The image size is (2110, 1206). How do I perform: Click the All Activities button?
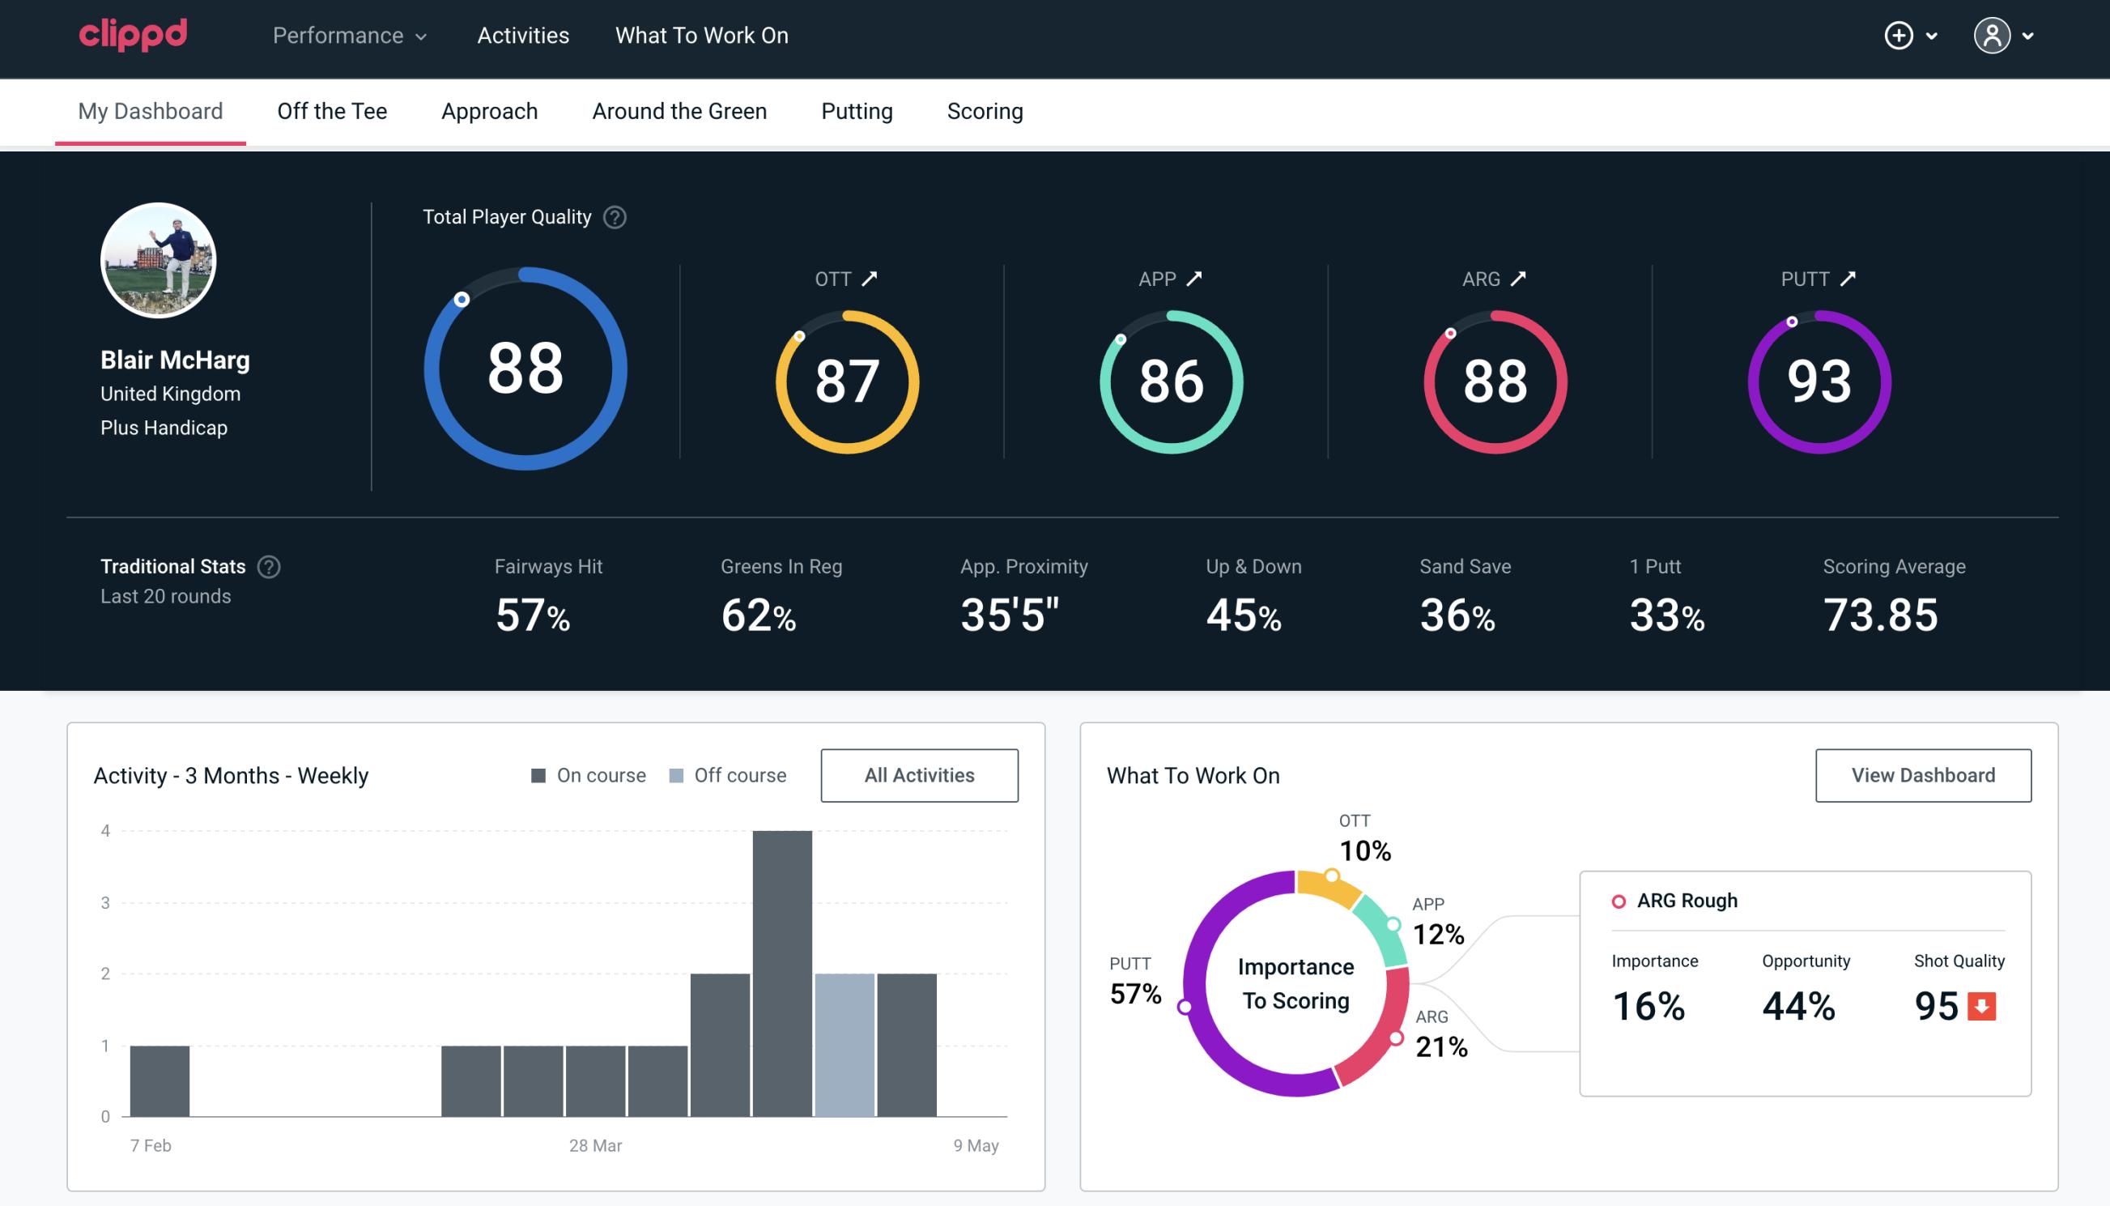(x=919, y=774)
